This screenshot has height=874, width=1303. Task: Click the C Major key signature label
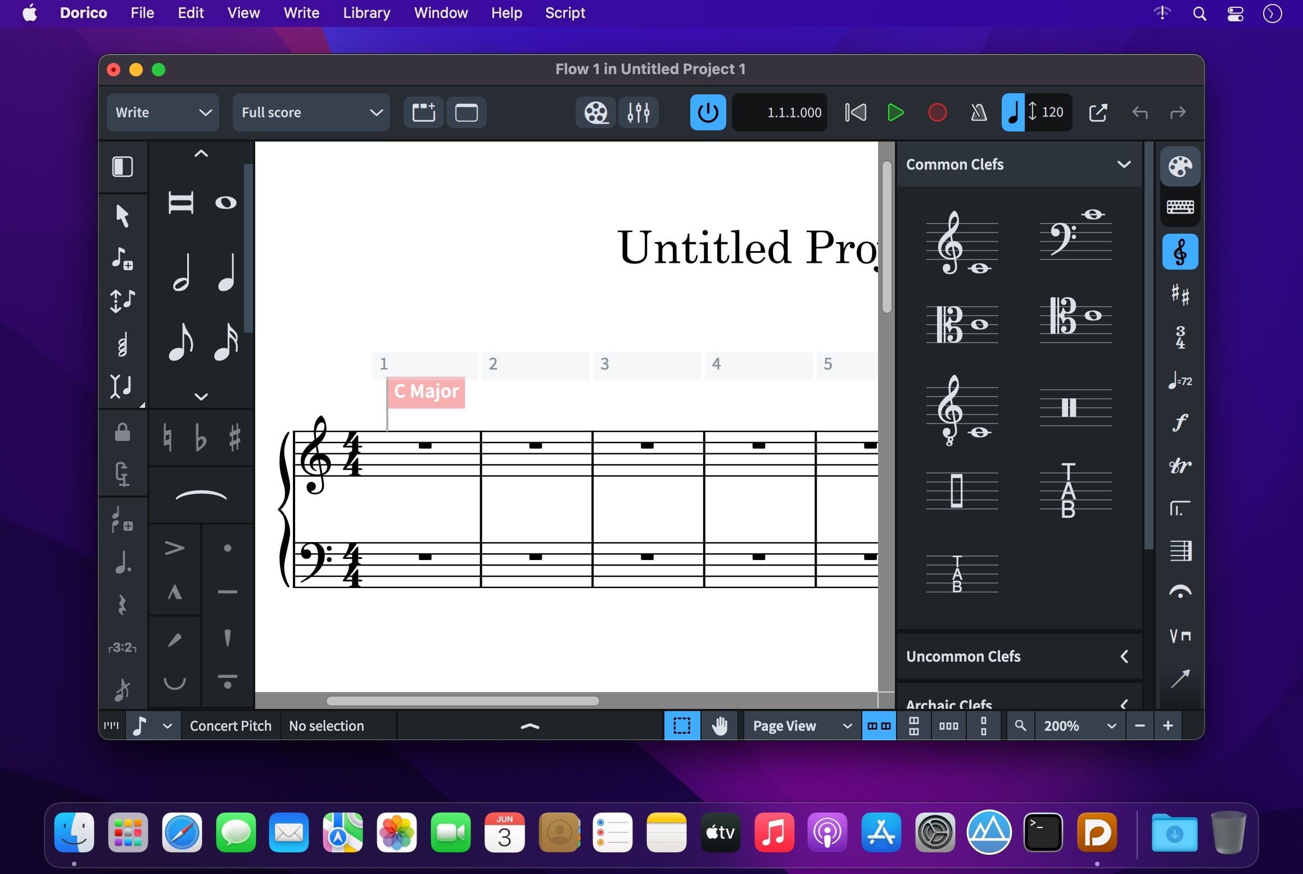click(426, 391)
